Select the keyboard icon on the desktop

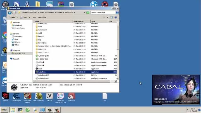(x=50, y=4)
